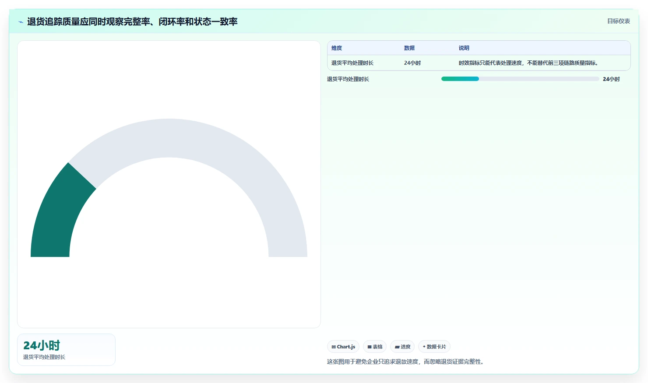
Task: Select the 24小时 table data cell
Action: pos(412,63)
